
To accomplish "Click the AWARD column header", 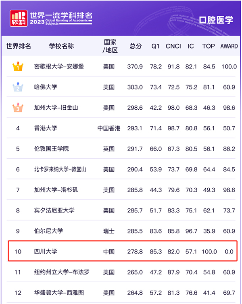I will (229, 46).
